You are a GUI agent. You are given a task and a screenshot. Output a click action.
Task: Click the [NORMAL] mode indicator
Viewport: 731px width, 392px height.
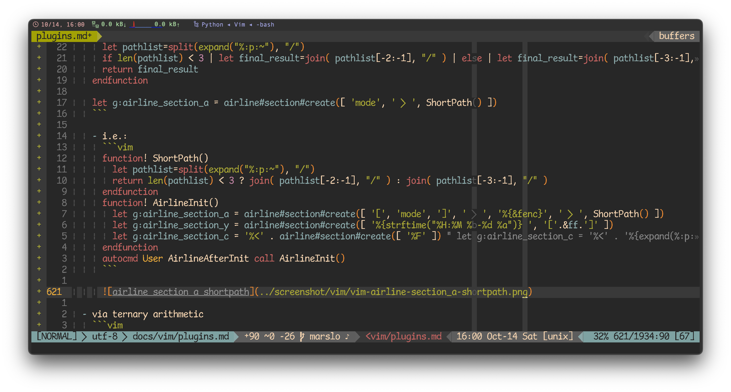(57, 336)
